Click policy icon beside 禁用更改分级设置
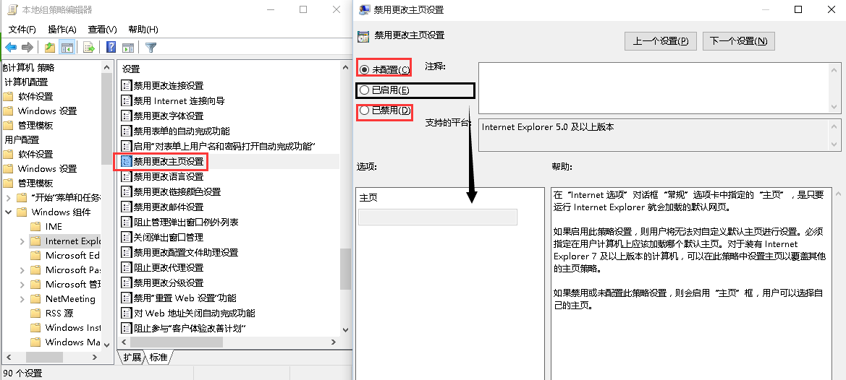 click(x=126, y=282)
